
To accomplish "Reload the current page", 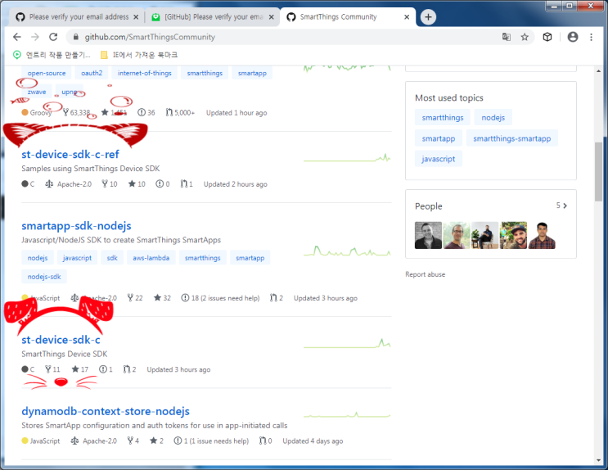I will [53, 37].
